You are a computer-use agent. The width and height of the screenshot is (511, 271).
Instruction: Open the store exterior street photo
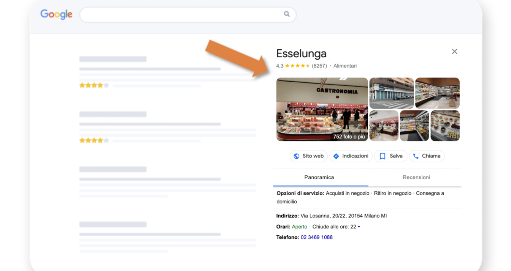pyautogui.click(x=392, y=93)
